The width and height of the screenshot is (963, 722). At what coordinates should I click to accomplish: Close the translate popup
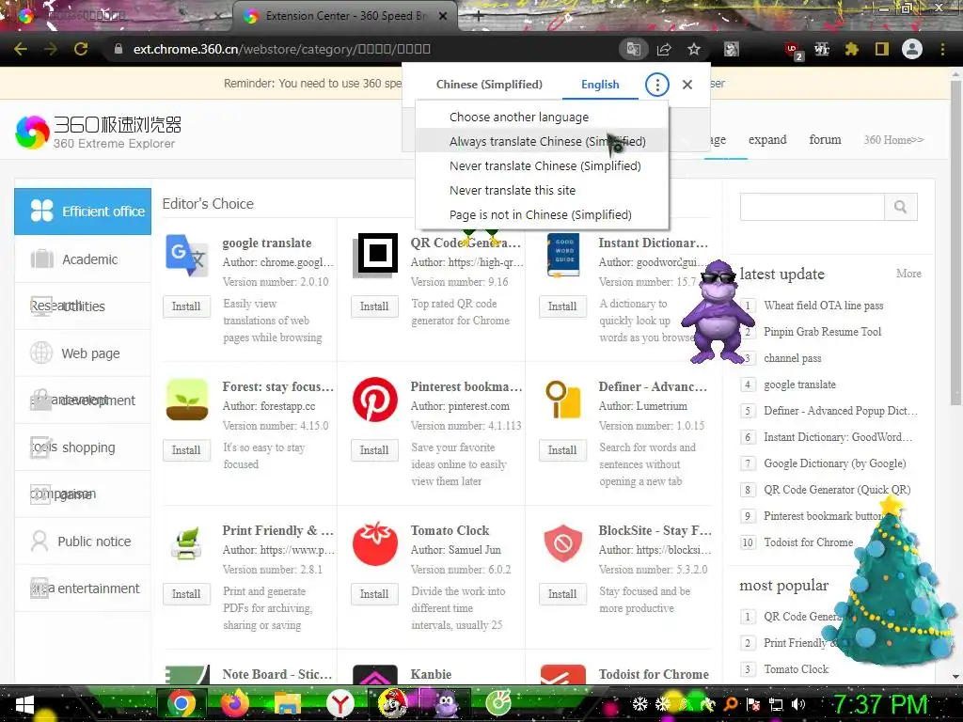(687, 85)
